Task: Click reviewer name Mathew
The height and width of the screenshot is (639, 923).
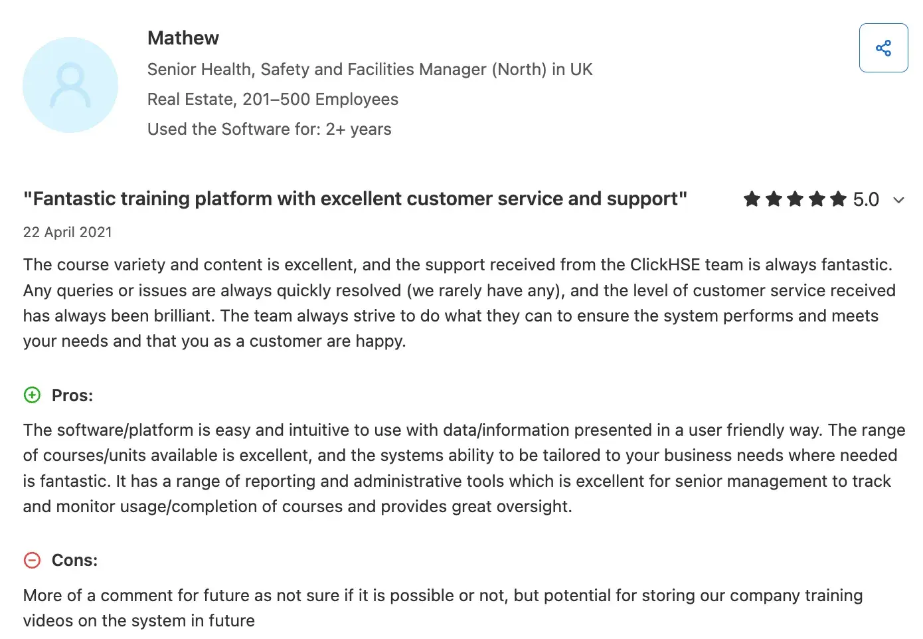Action: (x=183, y=38)
